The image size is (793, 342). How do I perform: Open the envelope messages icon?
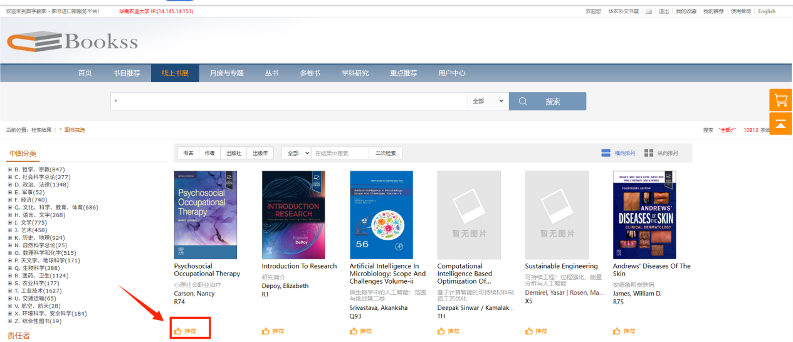point(649,11)
